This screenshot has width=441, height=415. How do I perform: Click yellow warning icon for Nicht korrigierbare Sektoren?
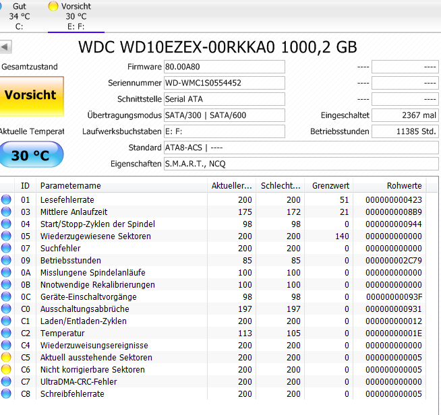pos(6,369)
